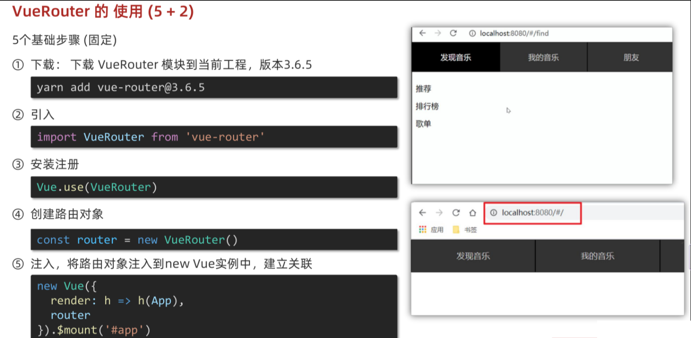Click the }).$mount('#app') code line
The width and height of the screenshot is (691, 338).
[94, 330]
